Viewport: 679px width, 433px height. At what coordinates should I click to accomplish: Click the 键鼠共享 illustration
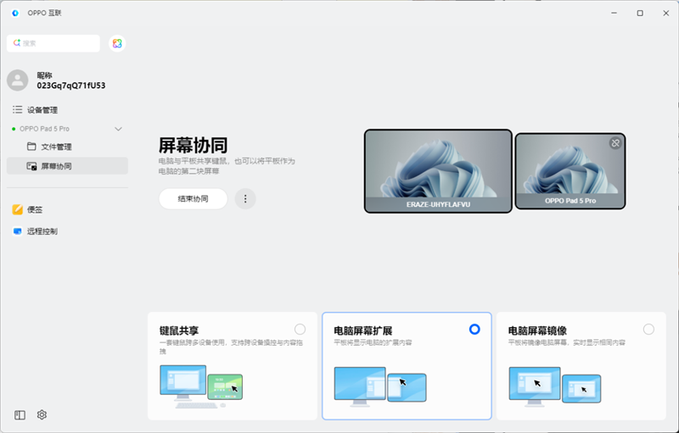point(201,386)
